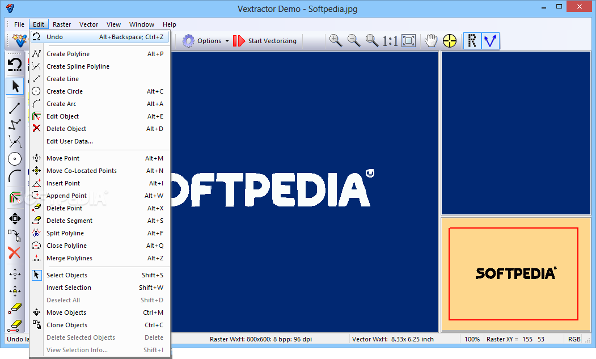Choose Select Objects menu entry
The width and height of the screenshot is (596, 359).
coord(100,275)
